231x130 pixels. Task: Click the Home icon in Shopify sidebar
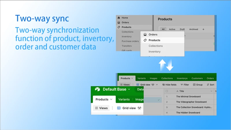click(x=119, y=18)
